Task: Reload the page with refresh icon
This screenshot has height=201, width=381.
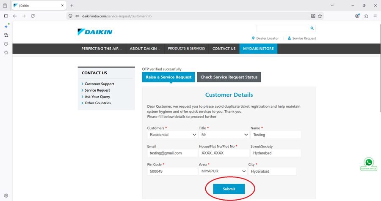Action: click(33, 16)
